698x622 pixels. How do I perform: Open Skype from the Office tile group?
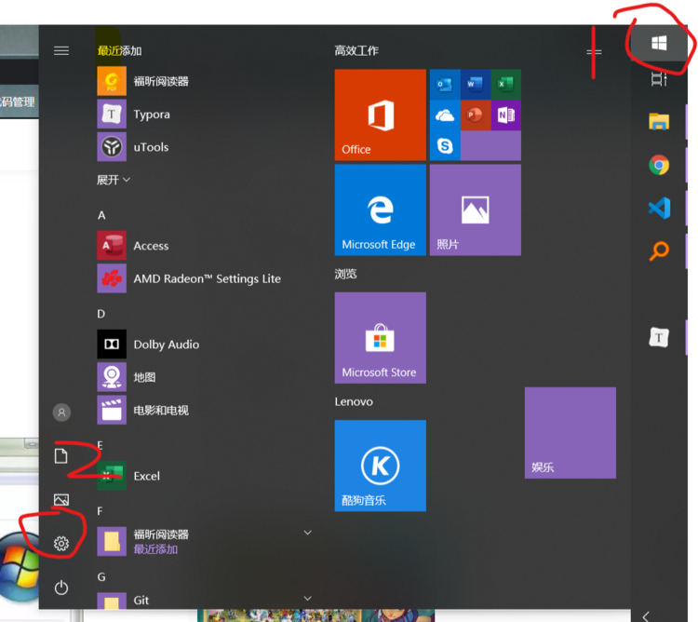(445, 145)
